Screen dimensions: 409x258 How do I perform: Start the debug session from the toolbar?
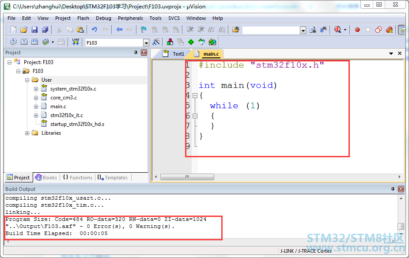[338, 30]
